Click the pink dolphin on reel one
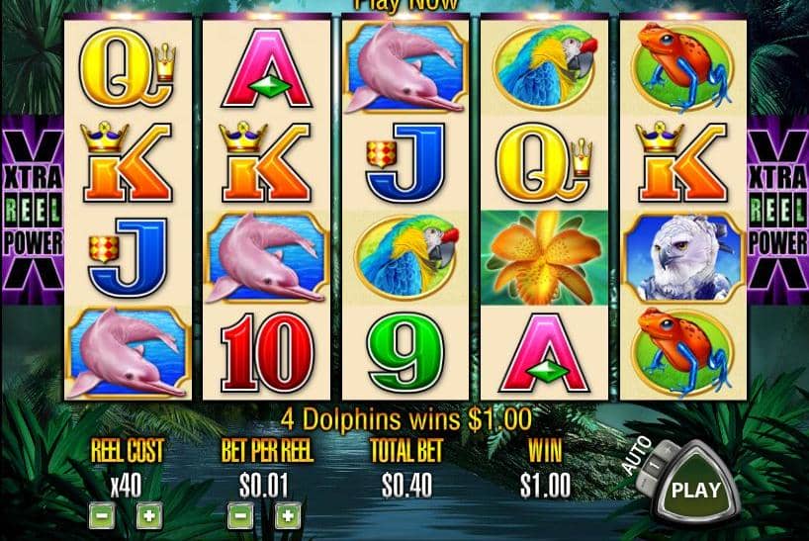The image size is (809, 541). coord(128,353)
